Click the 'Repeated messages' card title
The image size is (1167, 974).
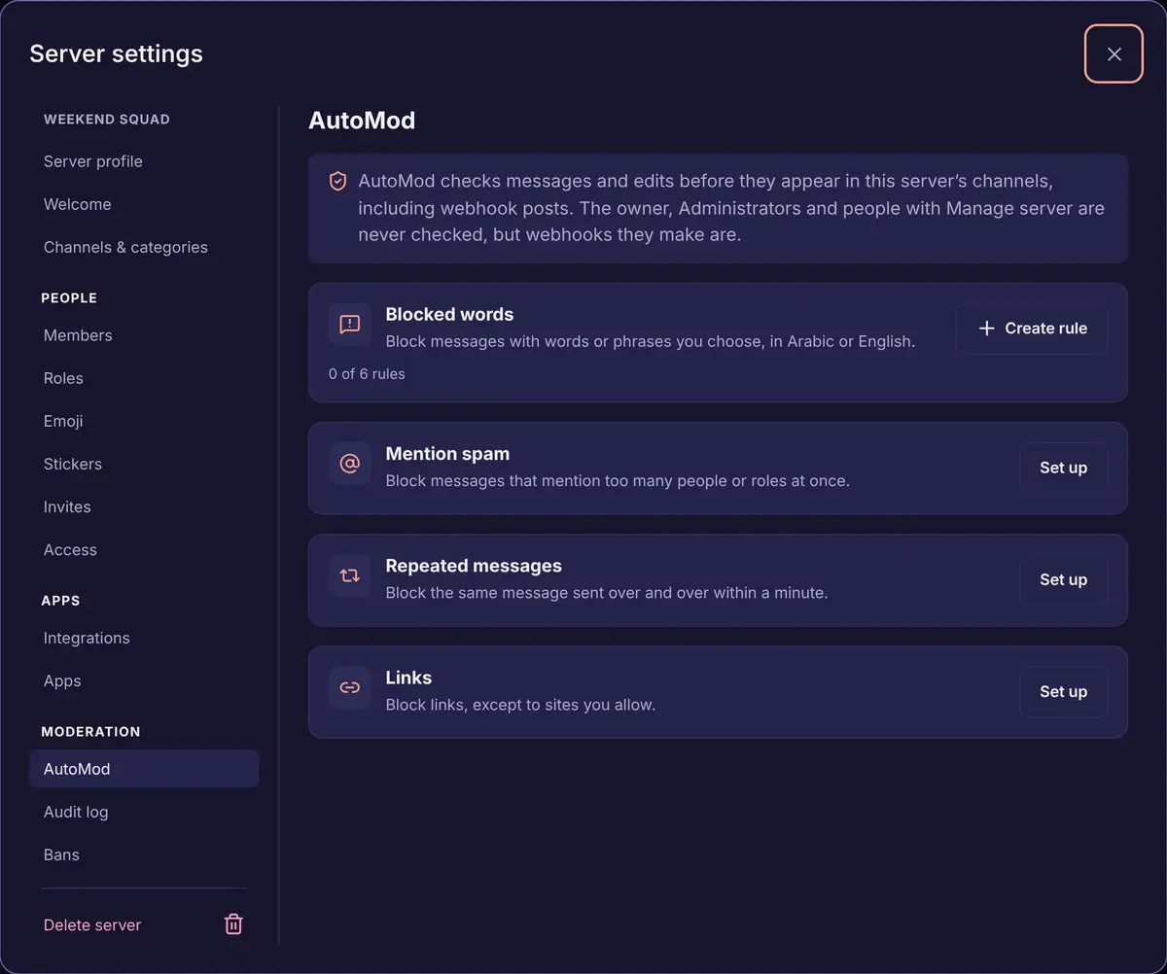coord(474,565)
